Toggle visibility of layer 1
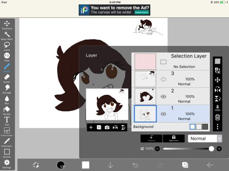Viewport: 229px width, 171px height. point(163,114)
